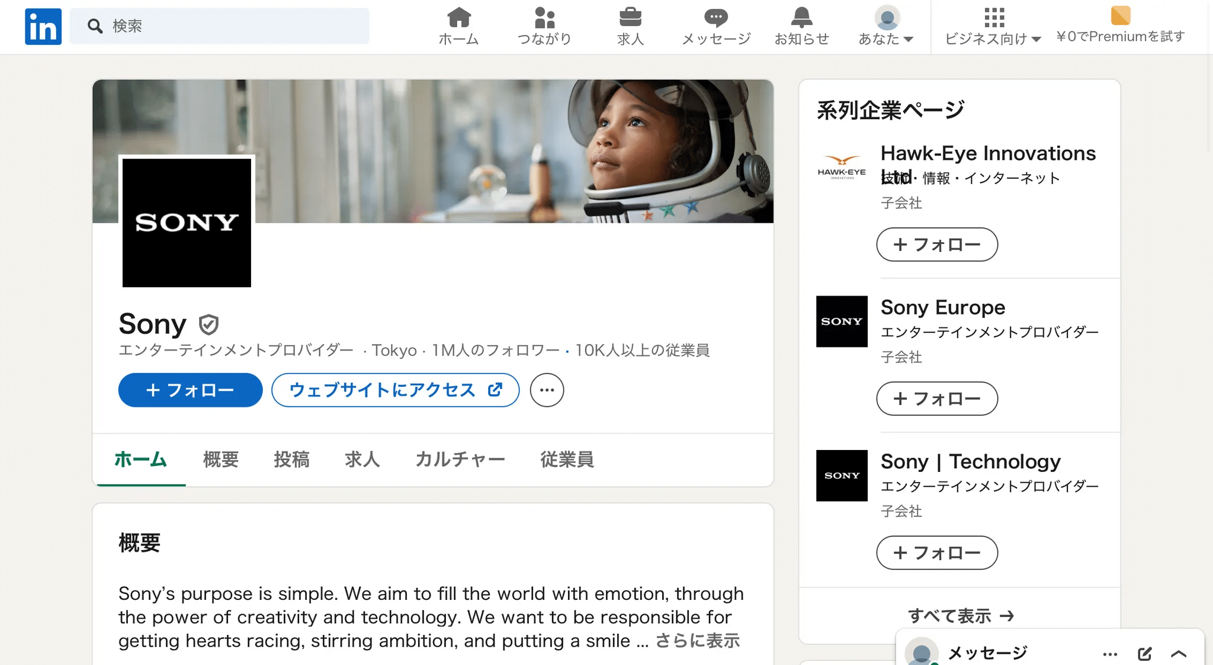Screen dimensions: 1213x665
Task: Click ウェブサイトにアクセス link button
Action: 395,390
